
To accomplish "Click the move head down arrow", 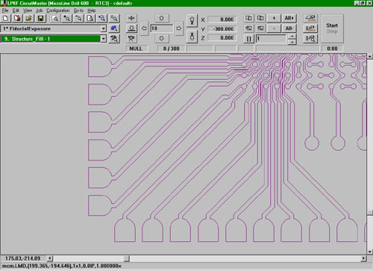I will pyautogui.click(x=161, y=39).
